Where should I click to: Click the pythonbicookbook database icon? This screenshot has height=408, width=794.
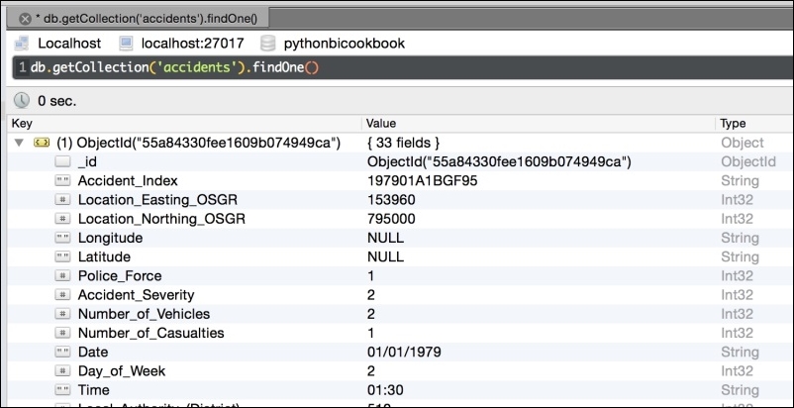tap(267, 44)
